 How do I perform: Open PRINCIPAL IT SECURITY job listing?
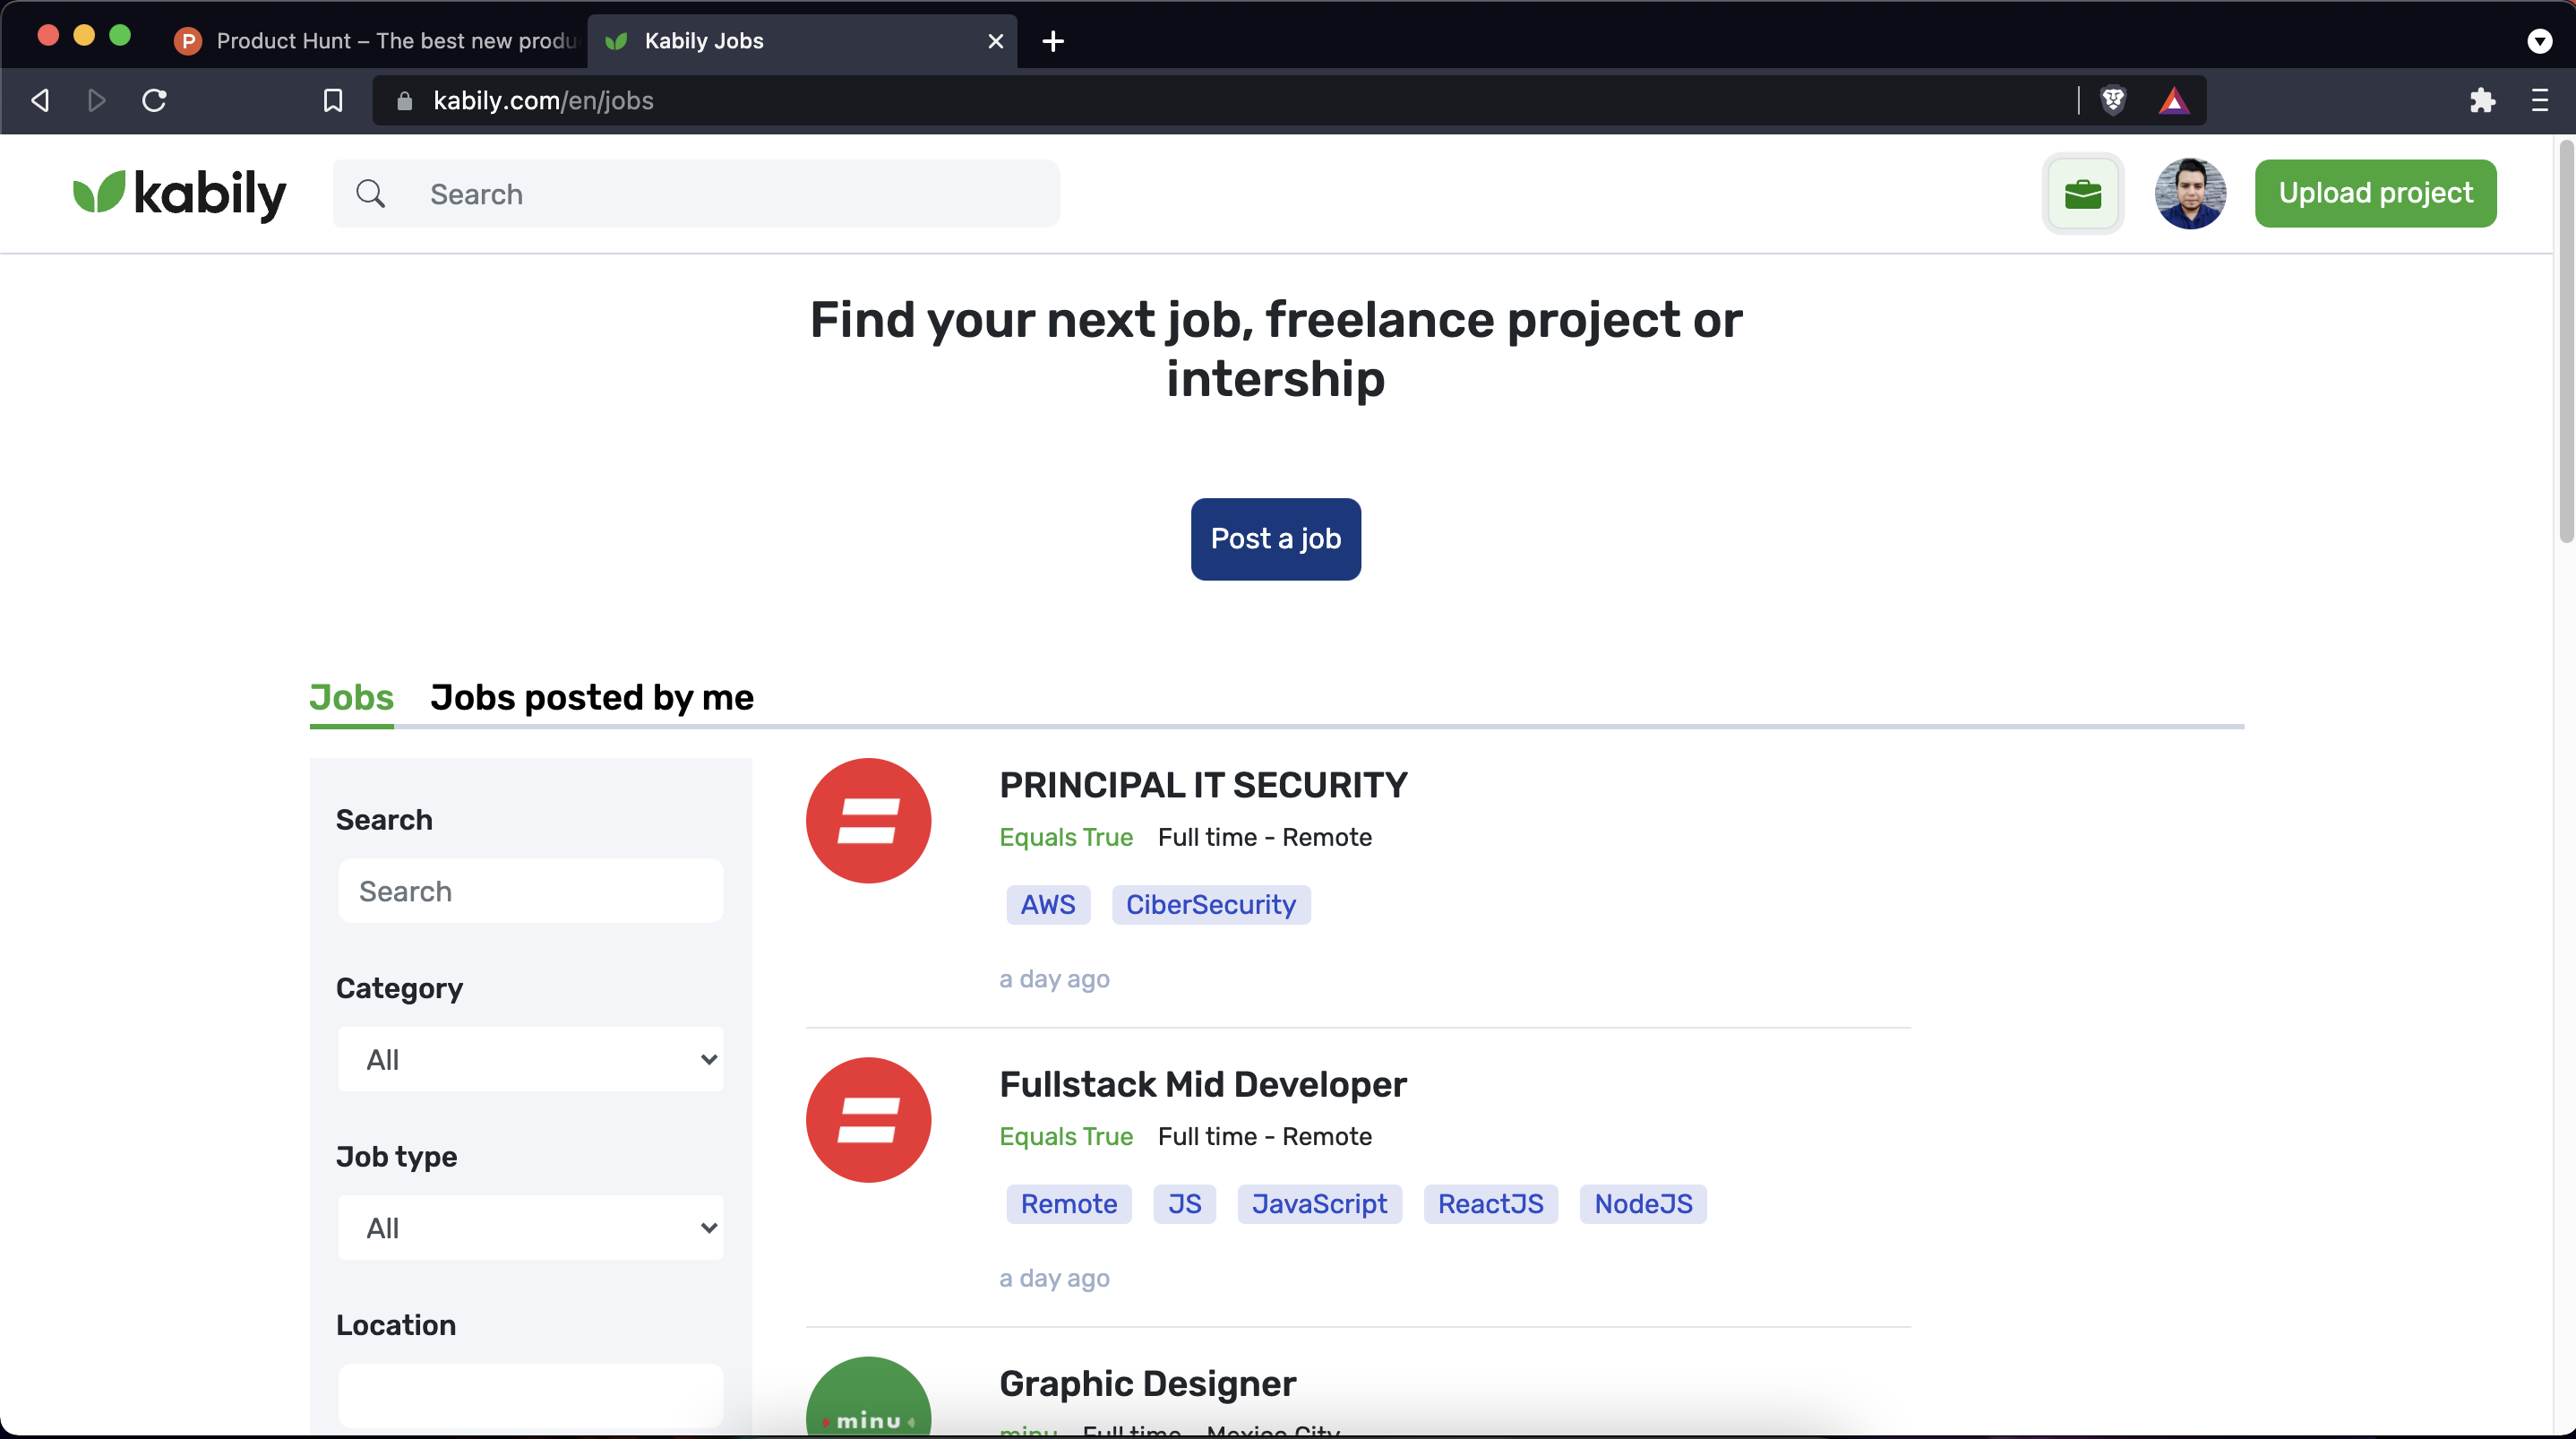tap(1203, 785)
